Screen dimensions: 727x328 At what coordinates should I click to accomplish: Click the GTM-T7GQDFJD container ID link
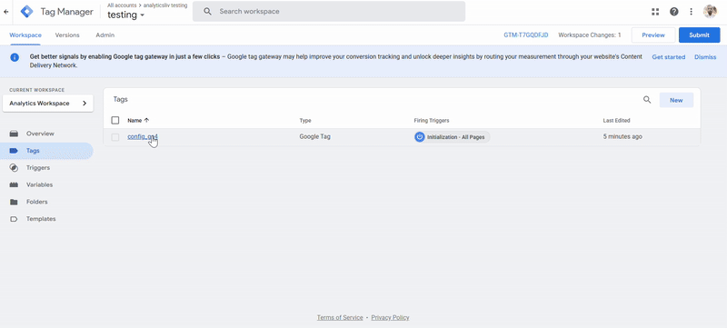point(526,35)
